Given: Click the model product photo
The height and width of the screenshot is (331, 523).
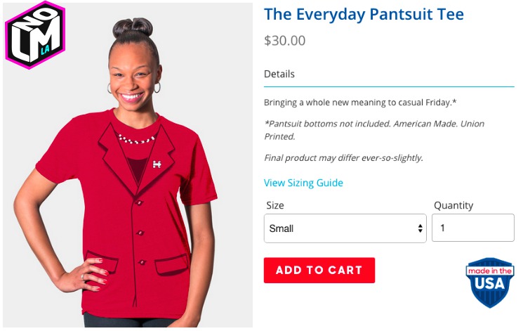Looking at the screenshot, I should (x=128, y=165).
